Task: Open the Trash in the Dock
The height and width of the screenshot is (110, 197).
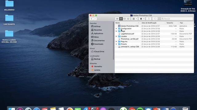Action: coord(185,108)
